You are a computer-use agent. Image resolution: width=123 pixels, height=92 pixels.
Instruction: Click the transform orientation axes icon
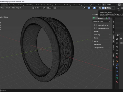(33, 8)
